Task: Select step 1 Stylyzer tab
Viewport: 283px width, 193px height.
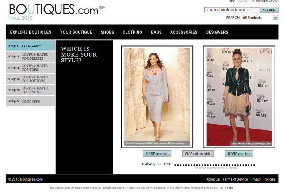Action: 30,45
